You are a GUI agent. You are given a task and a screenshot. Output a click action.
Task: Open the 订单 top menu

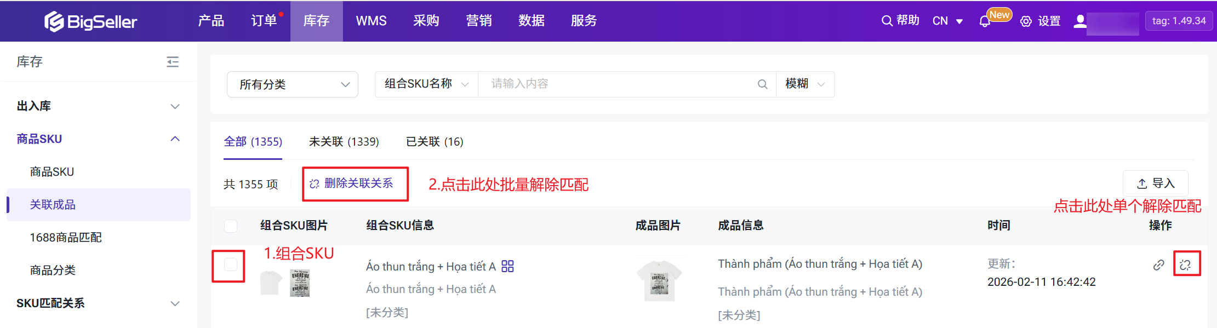(264, 21)
